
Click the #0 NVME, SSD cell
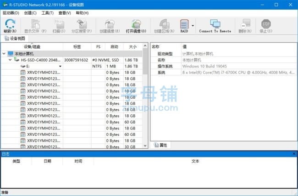[105, 60]
